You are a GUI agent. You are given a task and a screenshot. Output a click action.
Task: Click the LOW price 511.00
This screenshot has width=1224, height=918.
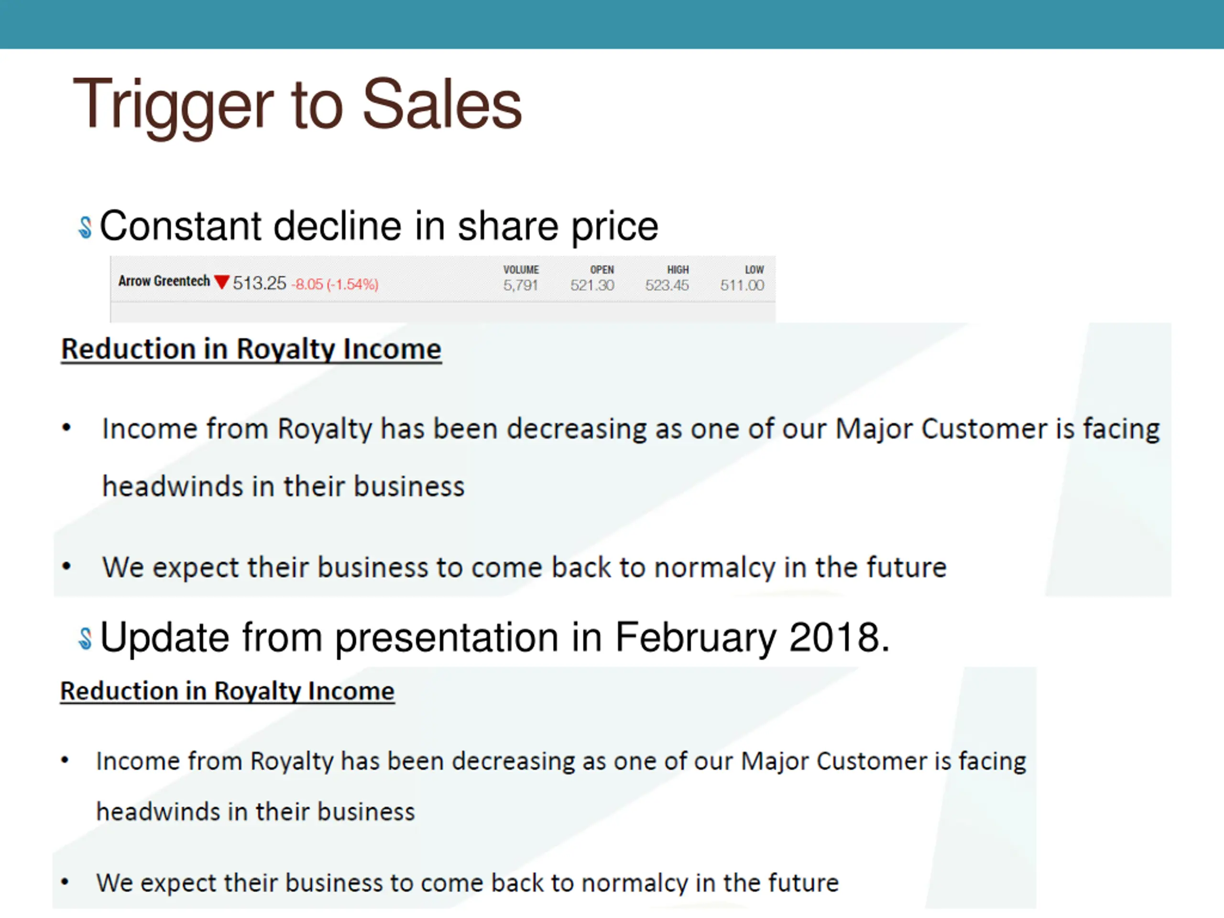coord(742,285)
